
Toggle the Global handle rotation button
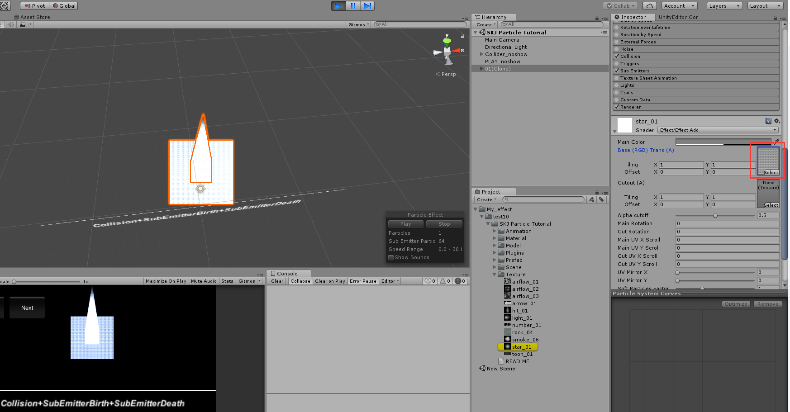click(x=64, y=6)
